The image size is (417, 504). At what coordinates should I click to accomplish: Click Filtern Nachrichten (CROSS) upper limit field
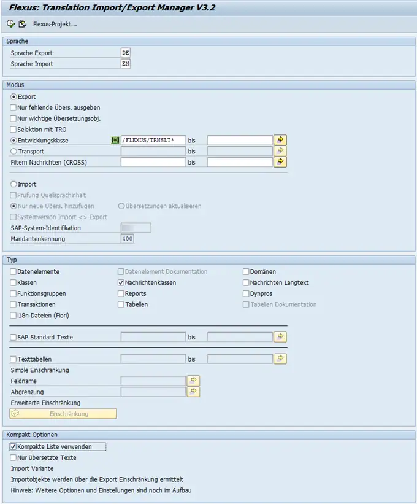[x=240, y=162]
